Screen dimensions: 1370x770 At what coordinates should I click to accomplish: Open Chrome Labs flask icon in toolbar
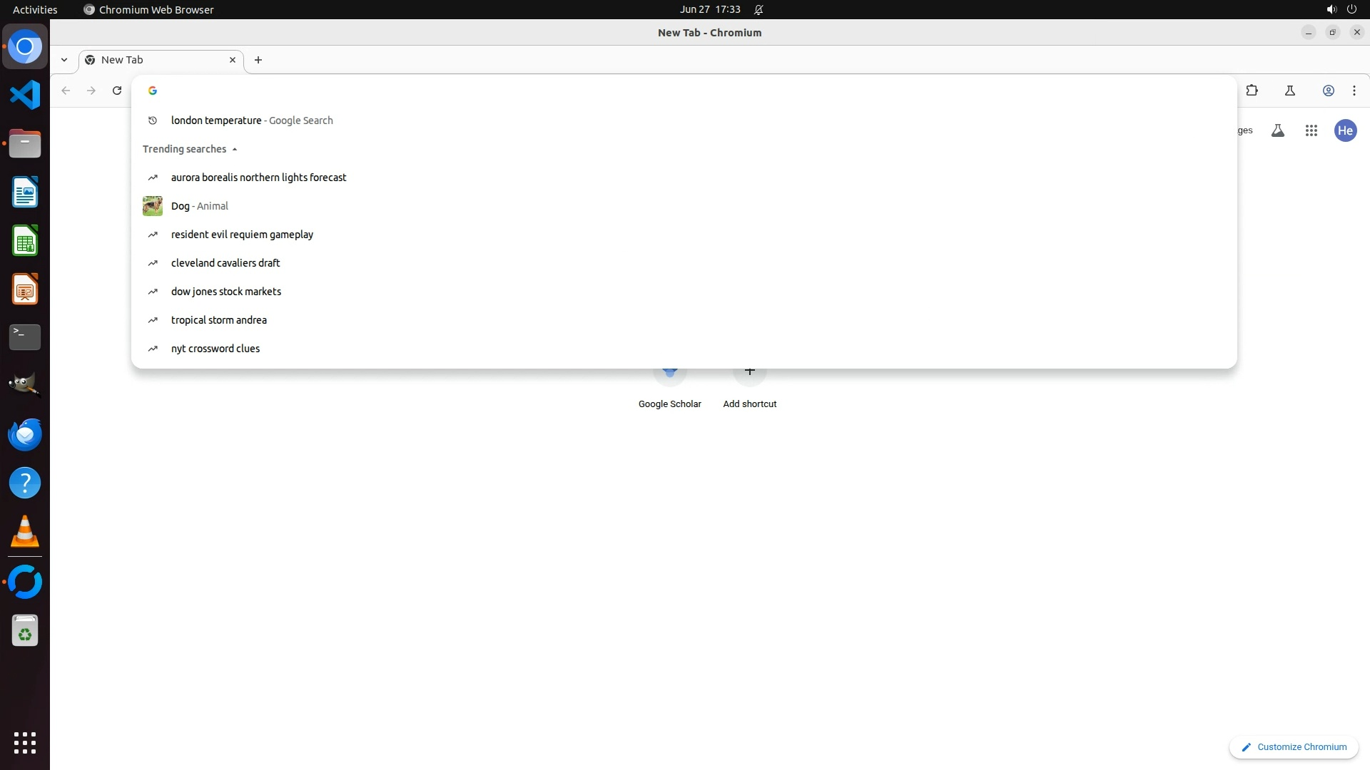(x=1289, y=91)
